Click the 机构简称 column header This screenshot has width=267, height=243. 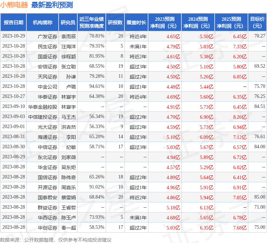pyautogui.click(x=43, y=22)
